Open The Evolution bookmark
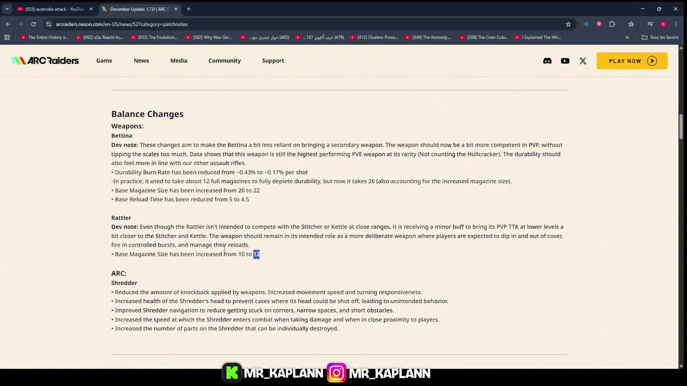This screenshot has height=386, width=687. (x=154, y=38)
